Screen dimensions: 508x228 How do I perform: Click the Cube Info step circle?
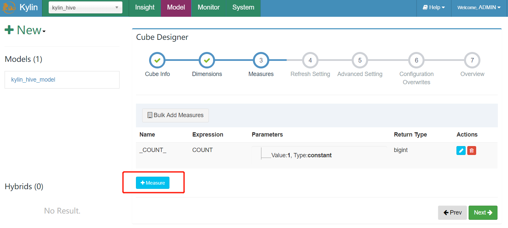157,61
